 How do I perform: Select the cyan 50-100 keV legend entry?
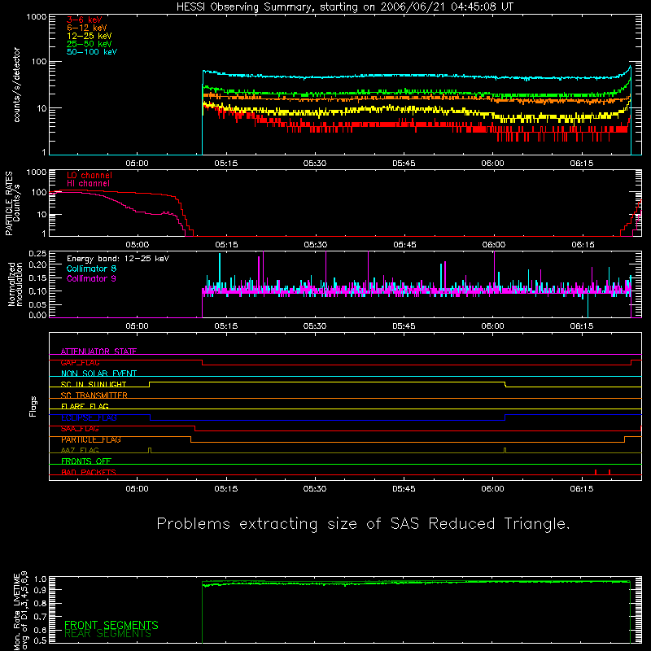pyautogui.click(x=92, y=52)
